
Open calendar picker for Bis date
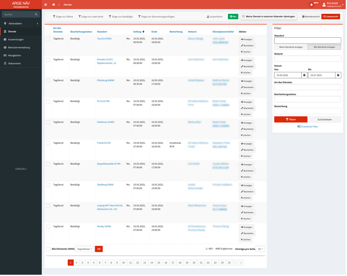[338, 75]
